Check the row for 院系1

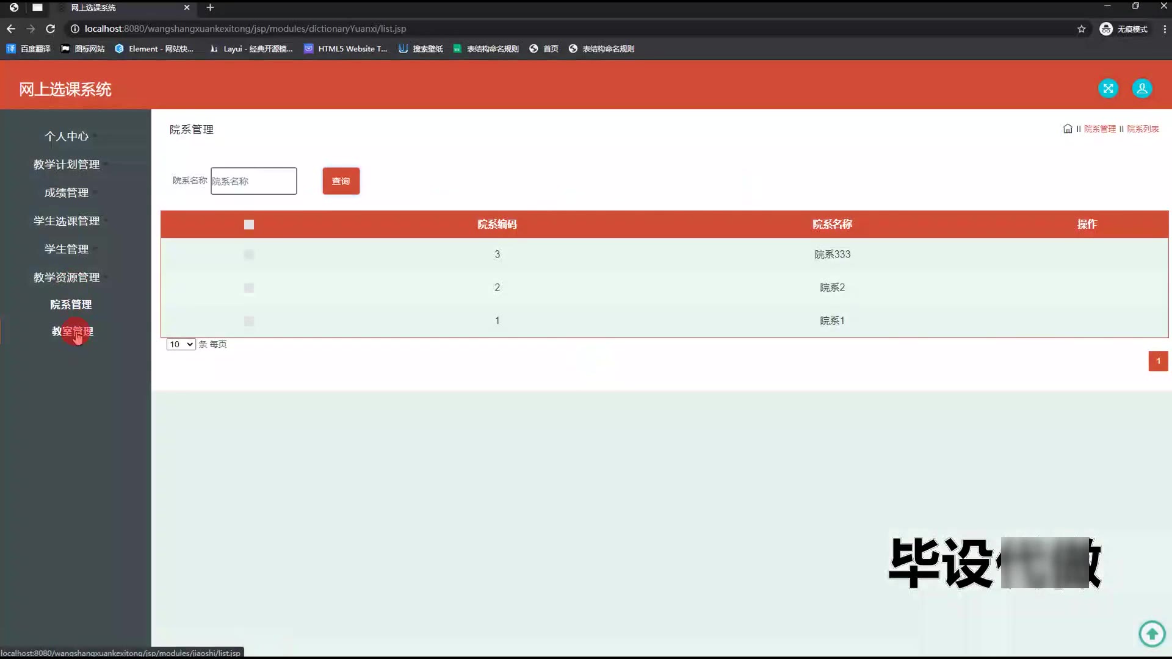pyautogui.click(x=248, y=321)
